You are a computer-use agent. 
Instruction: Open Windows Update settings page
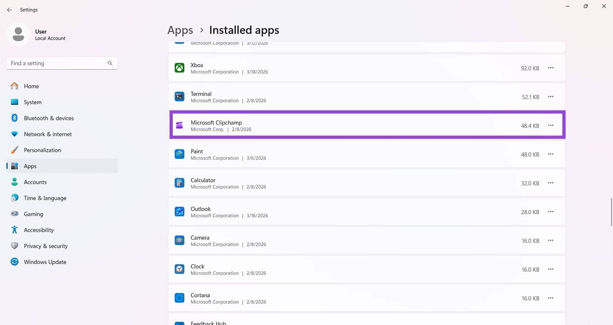pyautogui.click(x=45, y=262)
